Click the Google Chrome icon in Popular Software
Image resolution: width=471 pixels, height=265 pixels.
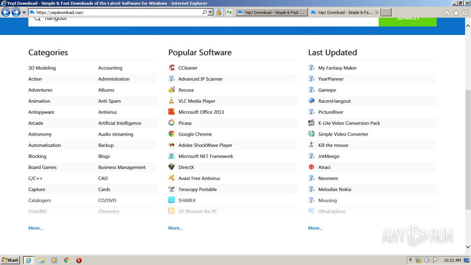(171, 134)
